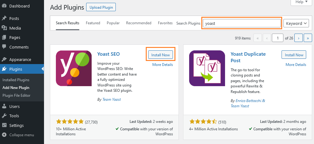Viewport: 314px width, 144px height.
Task: Open More Details for Yoast SEO
Action: pyautogui.click(x=162, y=65)
